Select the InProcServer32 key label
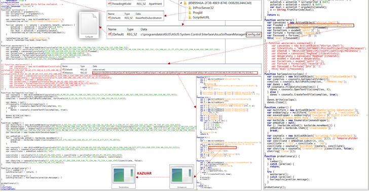369x192 pixels. tap(203, 8)
